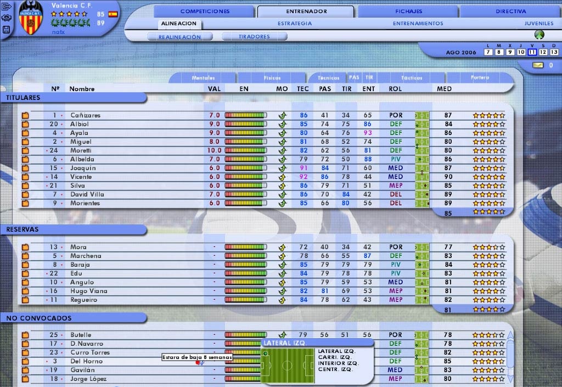Screen dimensions: 562x387
Task: Click Miguel star rating
Action: pos(488,142)
